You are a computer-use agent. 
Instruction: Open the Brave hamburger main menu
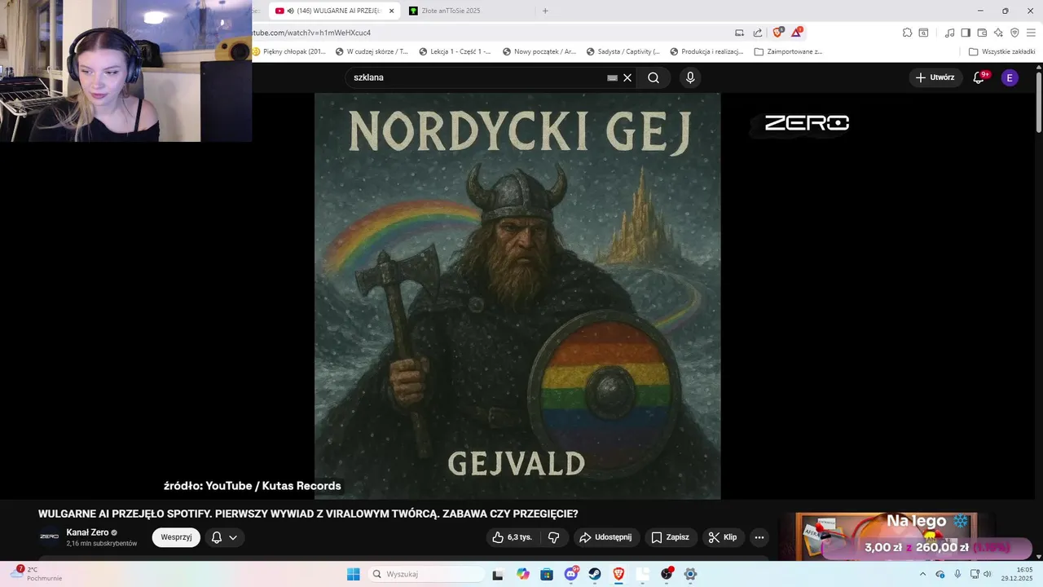[x=1031, y=33]
